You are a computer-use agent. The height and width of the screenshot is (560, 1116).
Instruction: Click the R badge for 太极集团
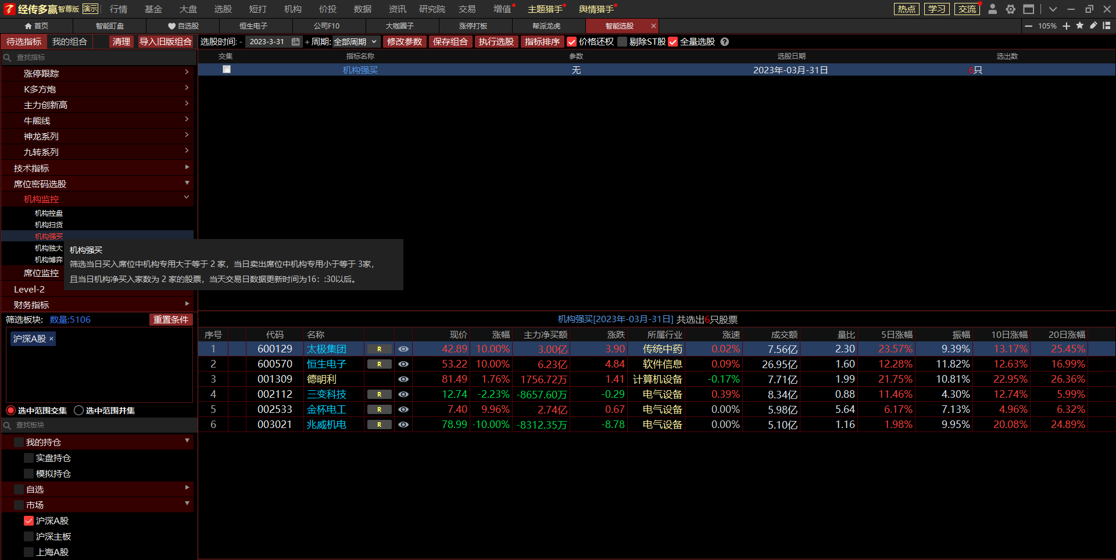379,349
